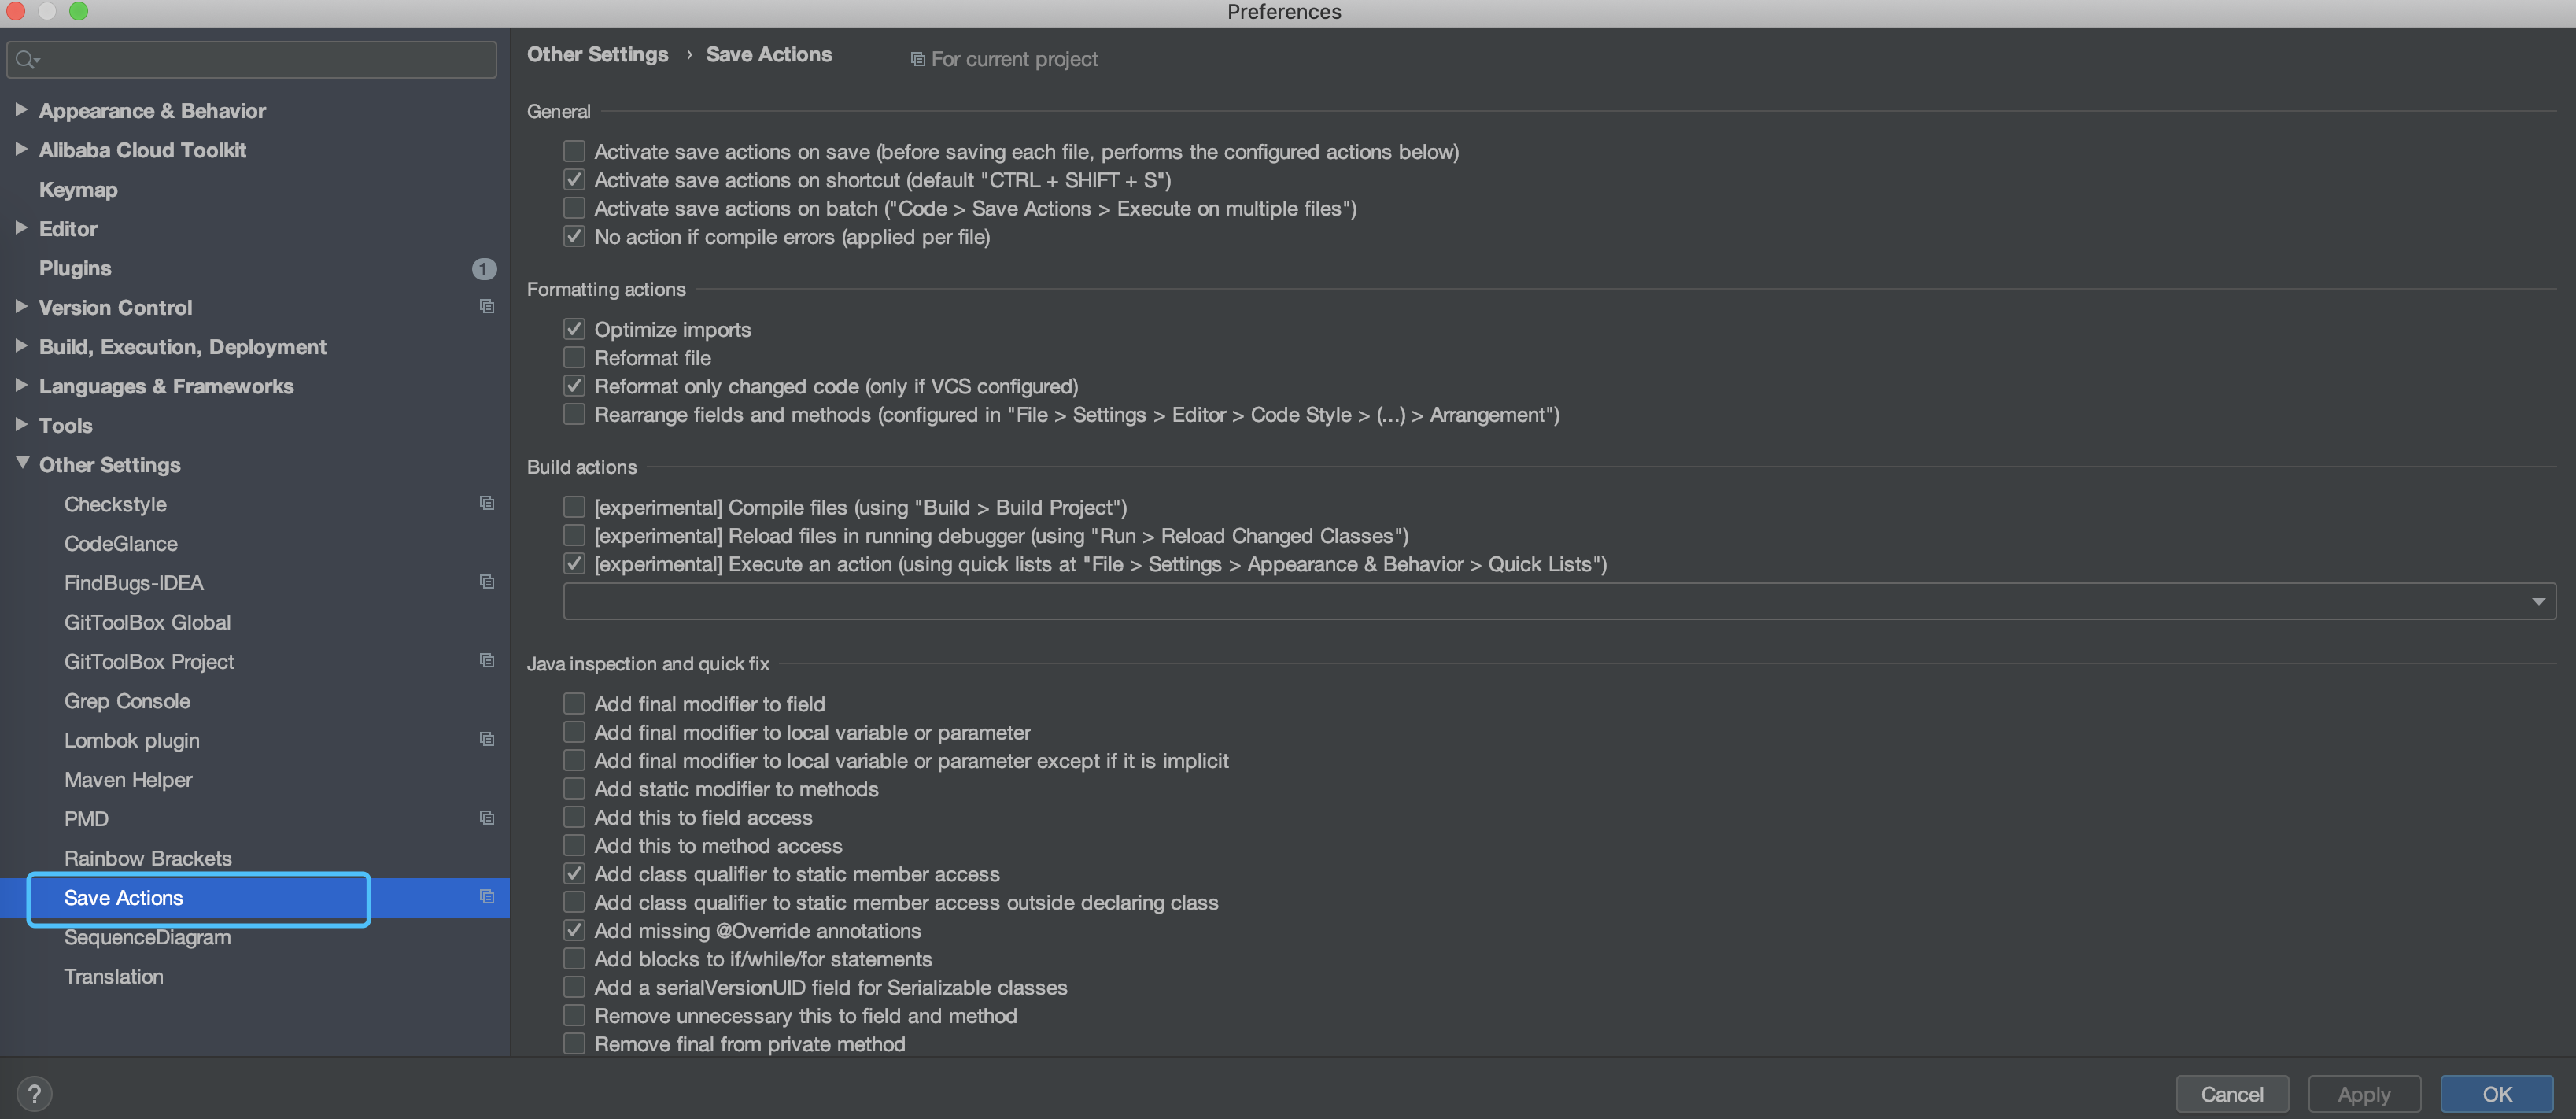Open Rainbow Brackets settings page
Image resolution: width=2576 pixels, height=1119 pixels.
(x=147, y=858)
